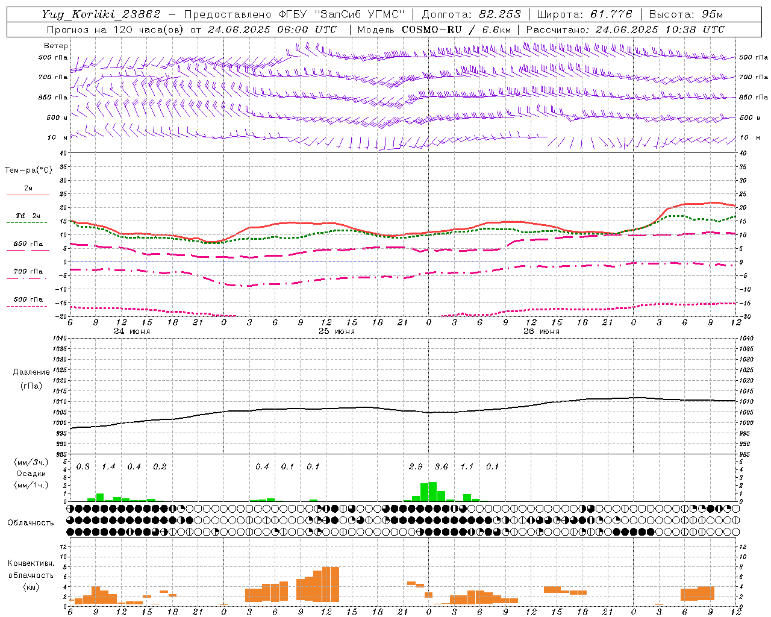Screen dimensions: 771x617
Task: Click the Облачность cloudiness label
Action: (x=31, y=522)
